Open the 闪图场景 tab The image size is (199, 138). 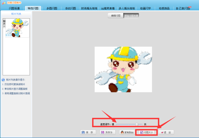click(x=14, y=9)
